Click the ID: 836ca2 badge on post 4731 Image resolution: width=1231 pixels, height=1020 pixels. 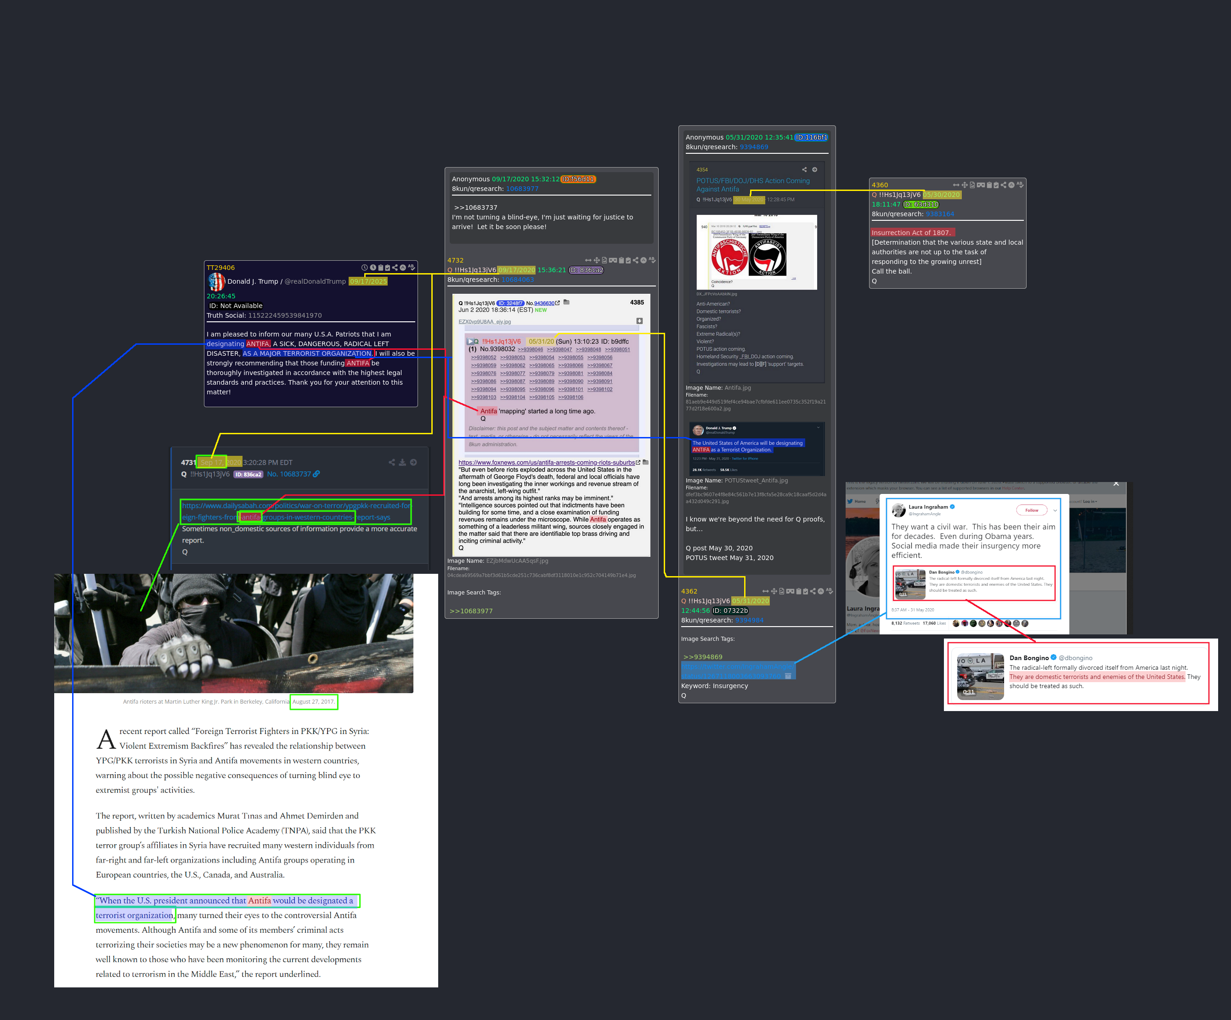pyautogui.click(x=248, y=475)
